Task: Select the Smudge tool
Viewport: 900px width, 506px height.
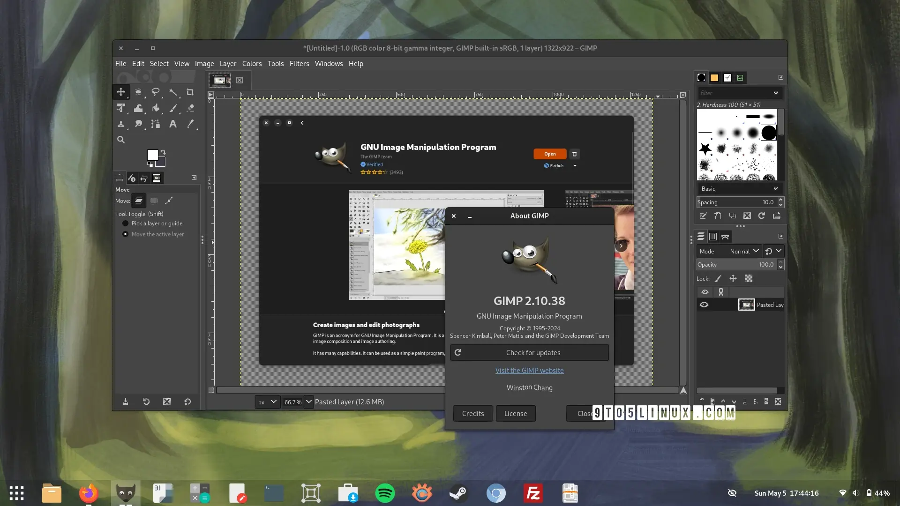Action: tap(138, 124)
